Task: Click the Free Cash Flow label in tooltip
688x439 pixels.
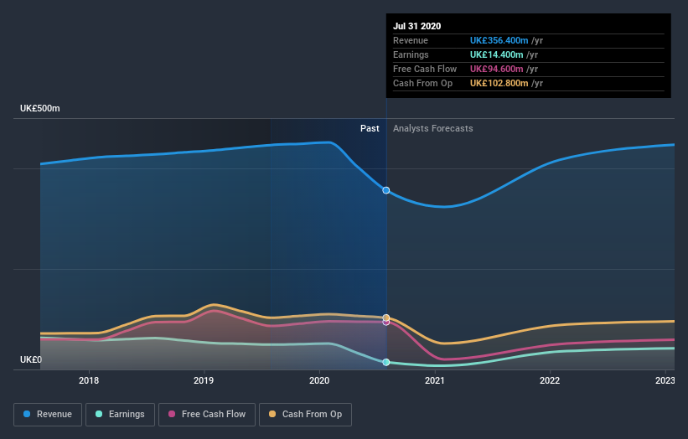Action: pos(425,70)
